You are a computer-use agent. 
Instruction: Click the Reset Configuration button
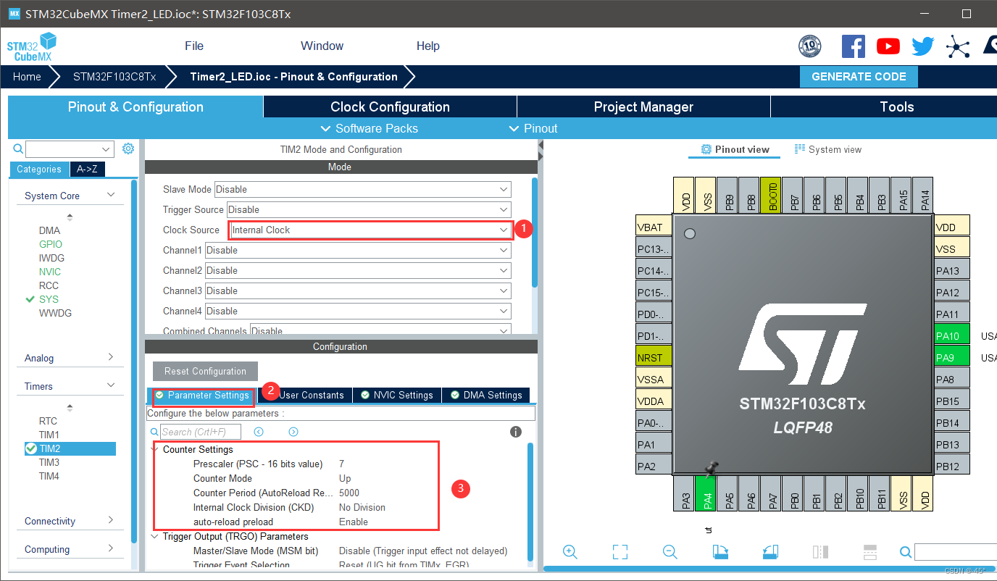click(205, 371)
